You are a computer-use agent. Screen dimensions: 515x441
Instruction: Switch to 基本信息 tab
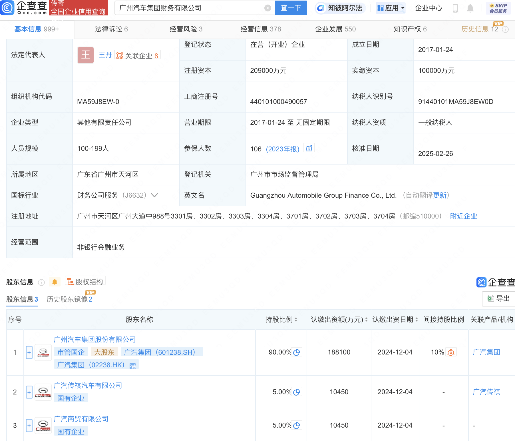(37, 29)
